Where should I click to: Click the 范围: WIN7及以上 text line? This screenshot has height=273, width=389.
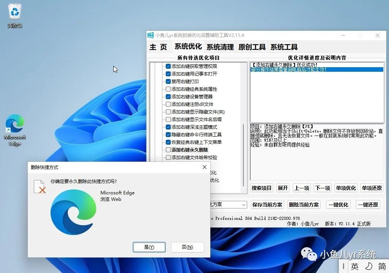point(268,140)
